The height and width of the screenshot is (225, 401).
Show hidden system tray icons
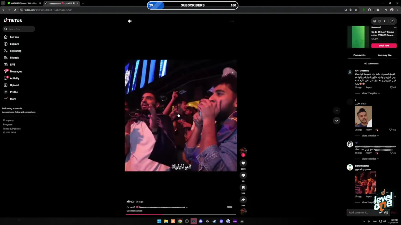364,221
